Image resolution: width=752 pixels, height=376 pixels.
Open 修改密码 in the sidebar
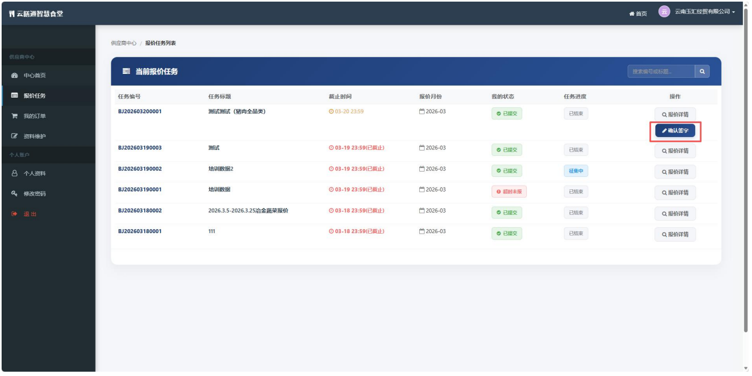35,194
